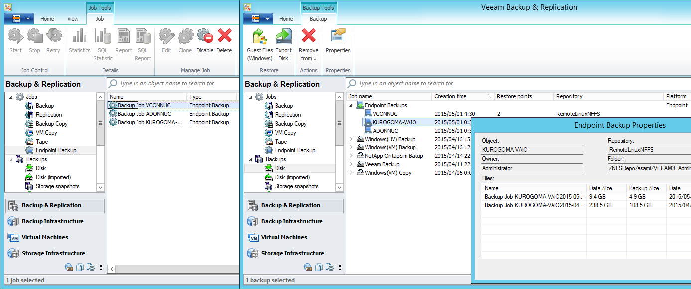Screen dimensions: 691x289
Task: Collapse the Jobs node in Job Tools window
Action: pos(11,97)
